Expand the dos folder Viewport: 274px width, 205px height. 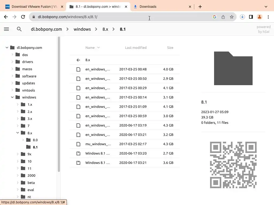click(x=12, y=54)
